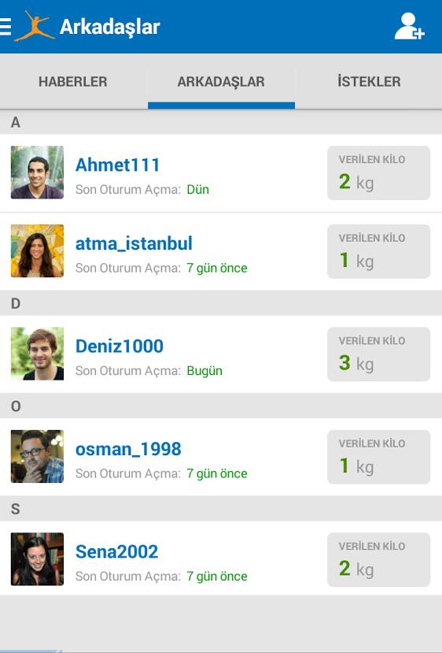Viewport: 442px width, 653px height.
Task: Tap osman_1998's profile thumbnail
Action: pos(37,456)
